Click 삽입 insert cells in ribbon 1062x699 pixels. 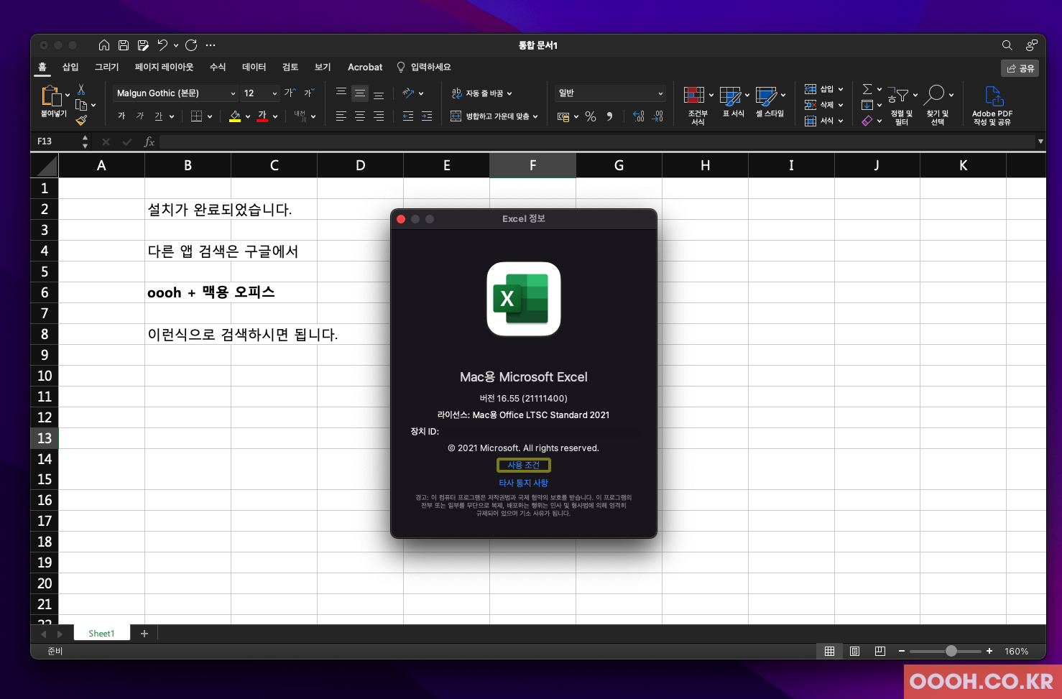[823, 89]
